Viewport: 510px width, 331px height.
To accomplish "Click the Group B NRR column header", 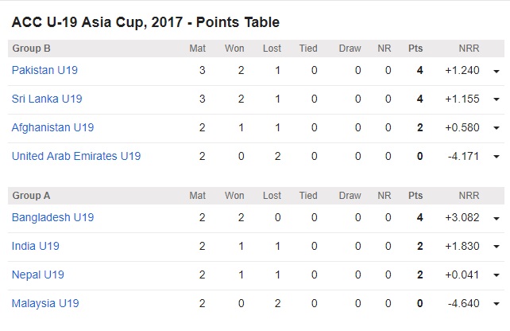I will click(469, 49).
